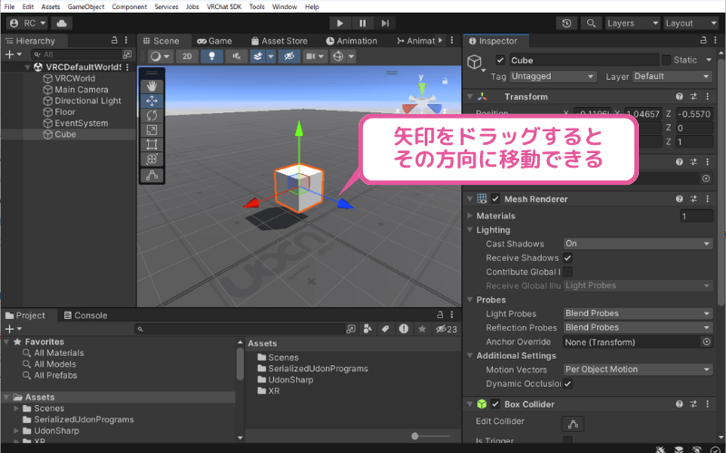Open the Layout dropdown
The height and width of the screenshot is (453, 726).
point(691,24)
